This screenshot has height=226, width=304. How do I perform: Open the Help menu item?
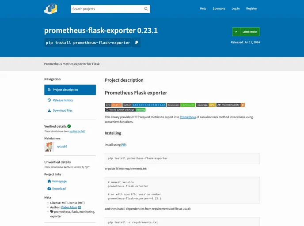(203, 8)
